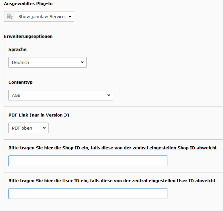Click the Contenttyp field label
The image size is (223, 212).
[x=20, y=82]
